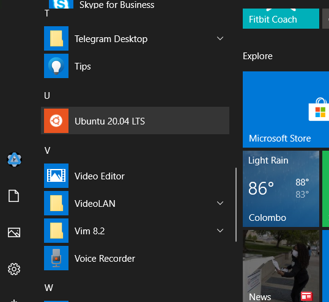
Task: Expand the Telegram Desktop folder chevron
Action: [x=220, y=38]
